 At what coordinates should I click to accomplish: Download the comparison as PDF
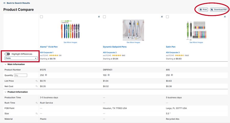pos(219,9)
